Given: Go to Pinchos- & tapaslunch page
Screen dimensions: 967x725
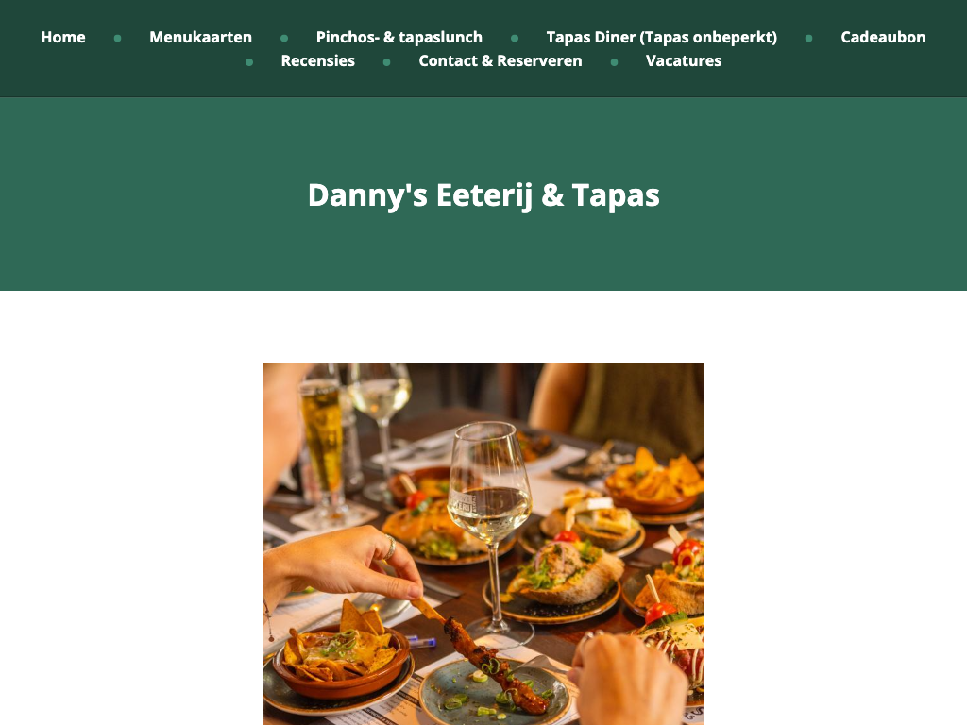Looking at the screenshot, I should point(399,37).
